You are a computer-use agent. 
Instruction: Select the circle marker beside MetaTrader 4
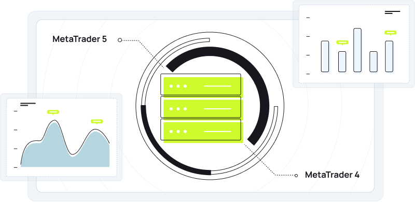click(296, 175)
